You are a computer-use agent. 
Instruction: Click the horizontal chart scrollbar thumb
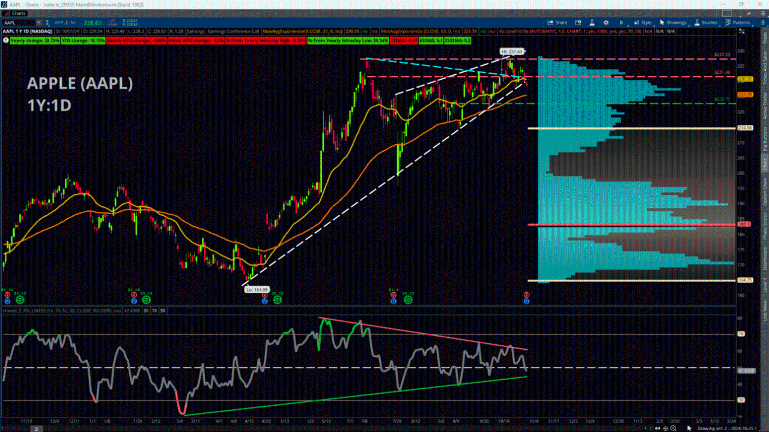click(x=36, y=428)
